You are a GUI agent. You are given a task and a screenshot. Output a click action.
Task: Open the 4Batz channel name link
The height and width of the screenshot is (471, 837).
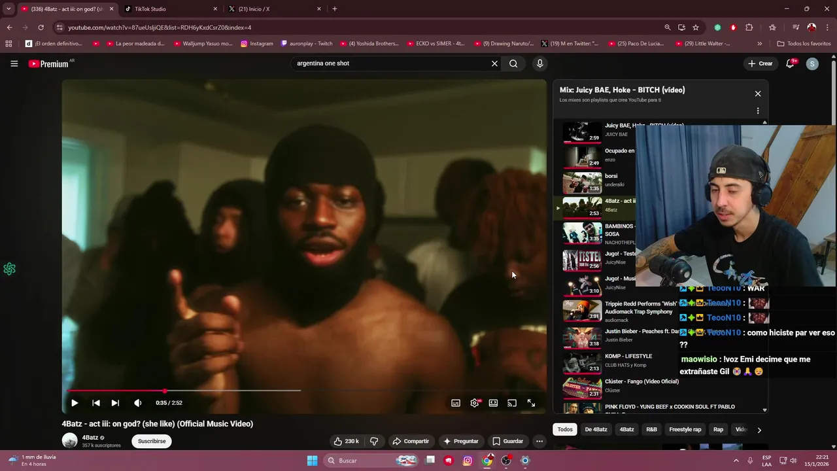click(x=90, y=438)
